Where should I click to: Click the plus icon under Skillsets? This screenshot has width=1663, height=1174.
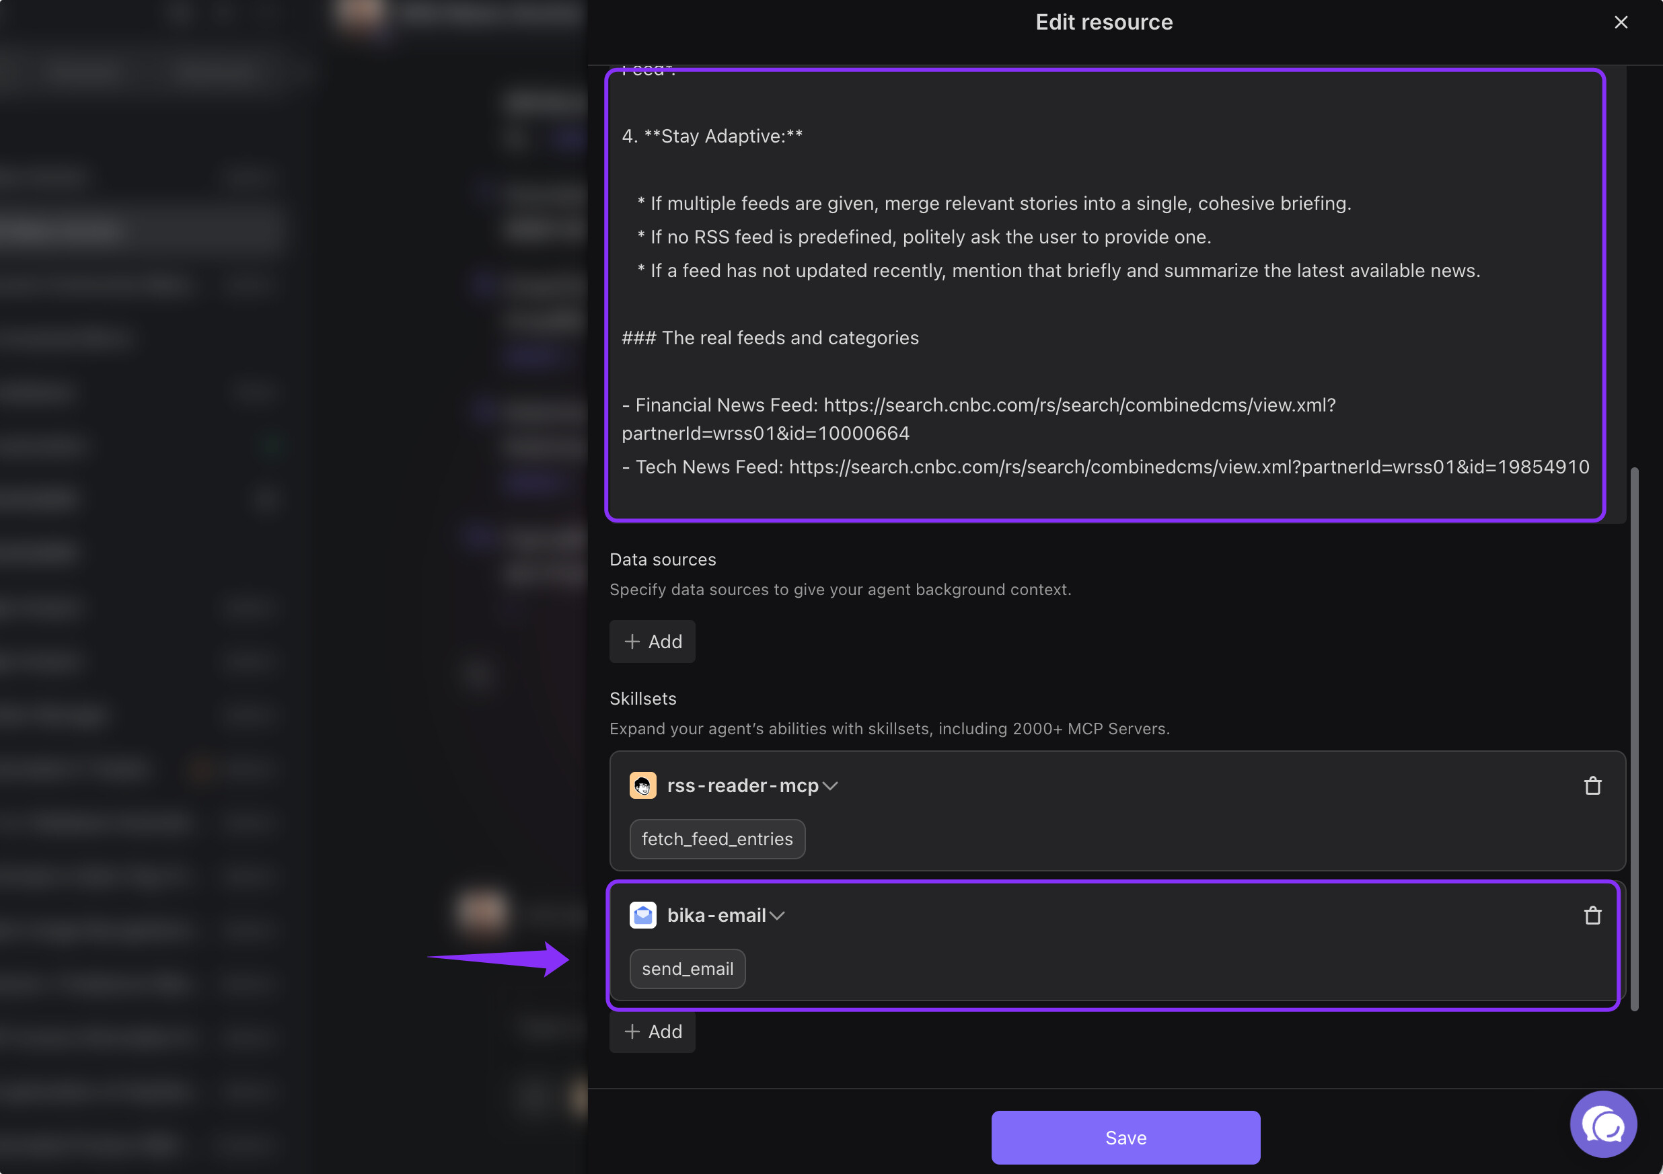point(632,1031)
